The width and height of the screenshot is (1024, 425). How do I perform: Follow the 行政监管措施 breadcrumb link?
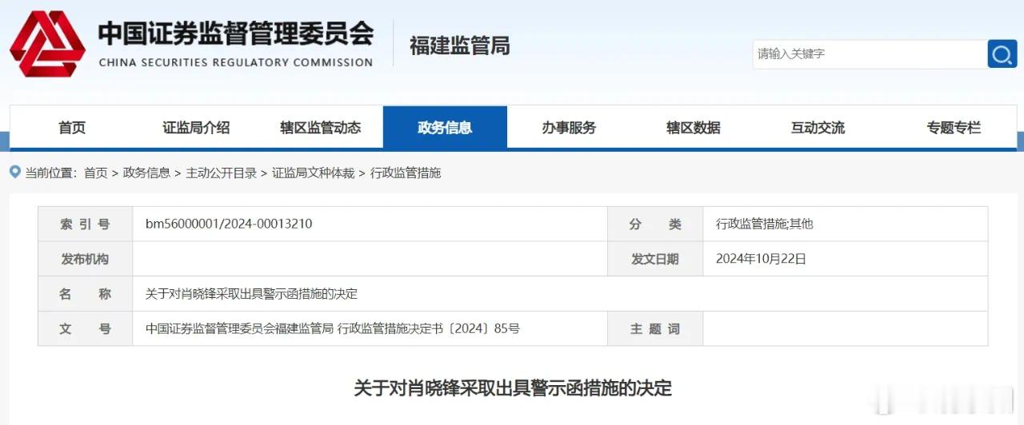click(x=406, y=173)
